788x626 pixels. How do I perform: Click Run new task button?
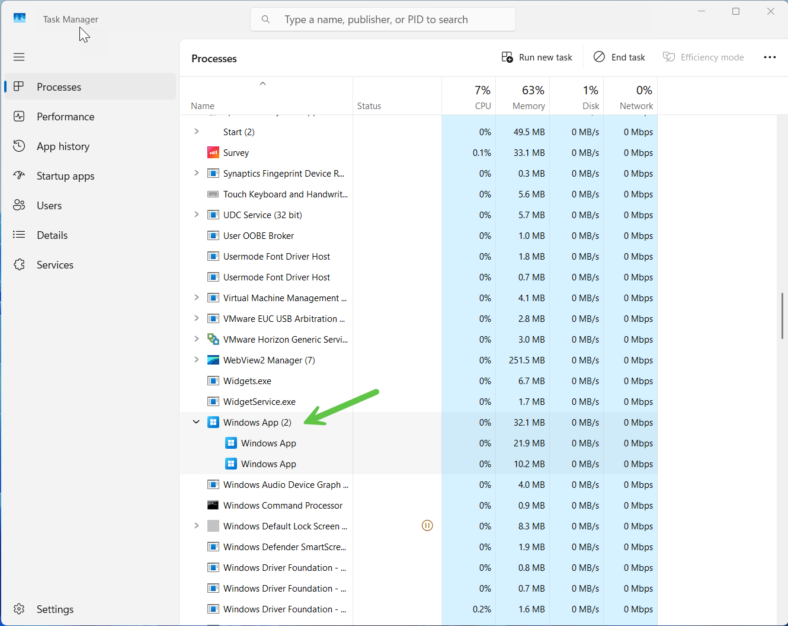point(537,57)
